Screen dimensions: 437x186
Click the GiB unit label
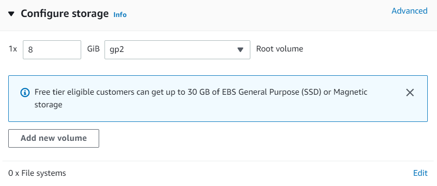[x=93, y=49]
